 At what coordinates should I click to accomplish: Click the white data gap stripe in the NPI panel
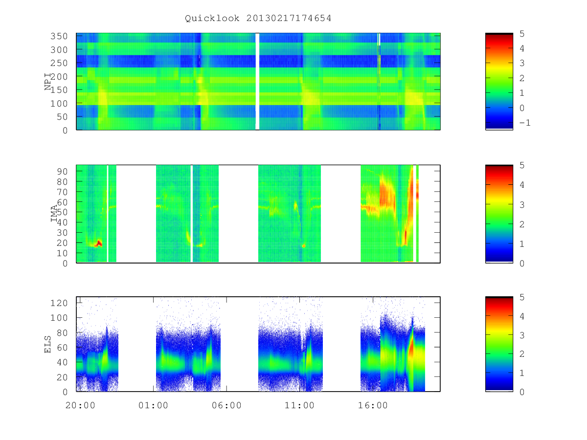[257, 82]
